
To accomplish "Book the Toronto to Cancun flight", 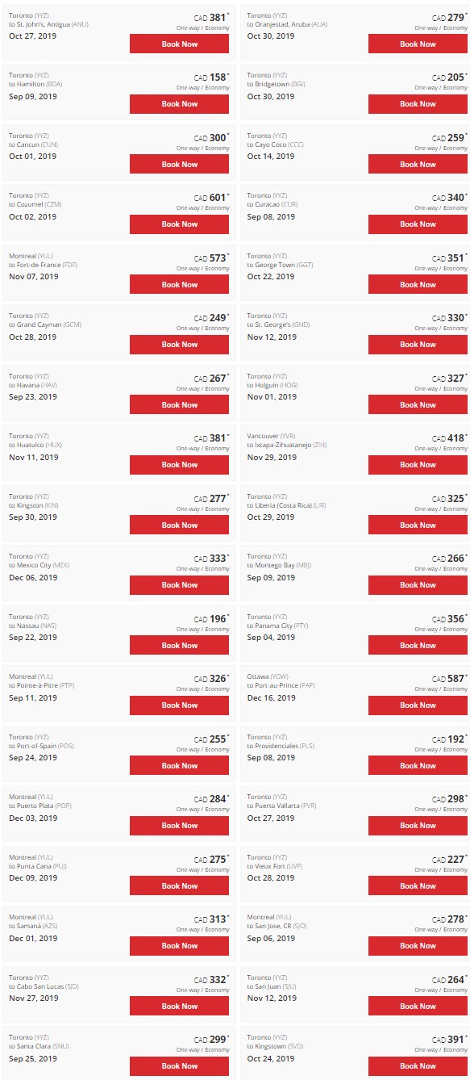I will point(179,164).
